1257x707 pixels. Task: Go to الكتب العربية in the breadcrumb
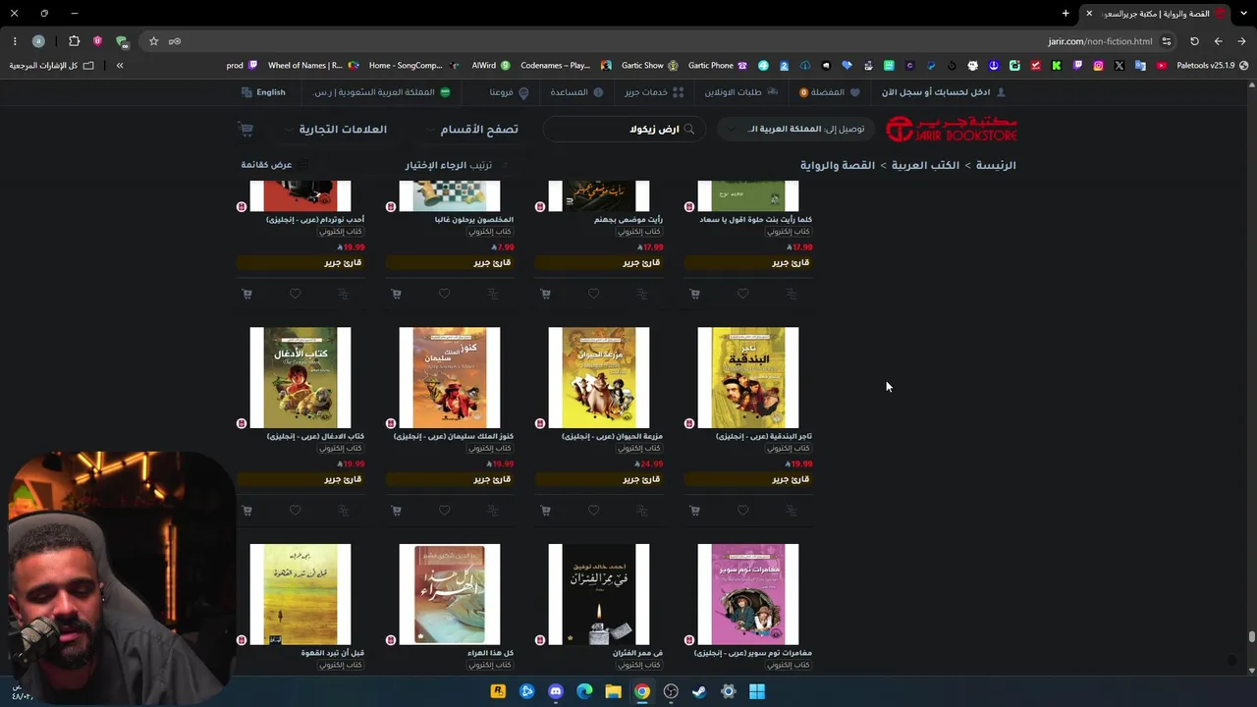tap(926, 165)
